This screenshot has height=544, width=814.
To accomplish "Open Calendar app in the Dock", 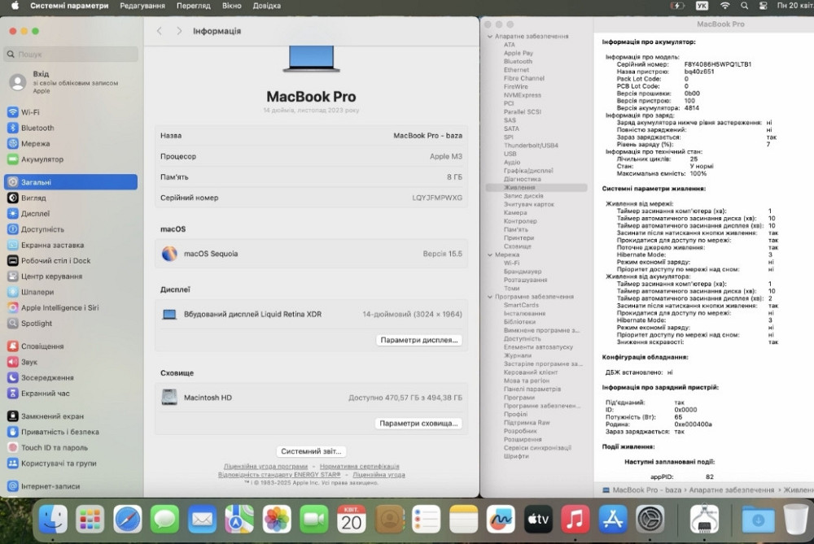I will coord(352,519).
